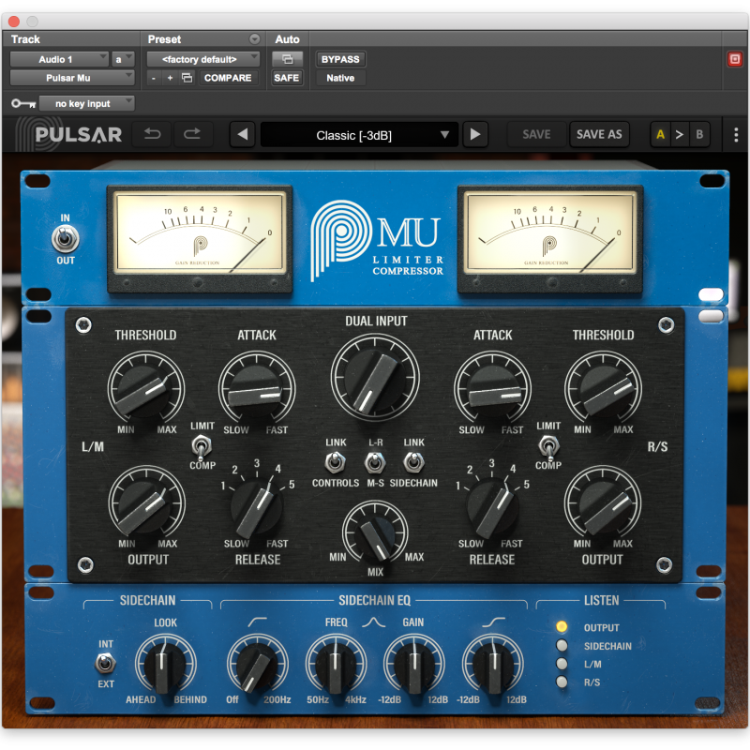Open the Preset menu round arrow

pyautogui.click(x=254, y=38)
